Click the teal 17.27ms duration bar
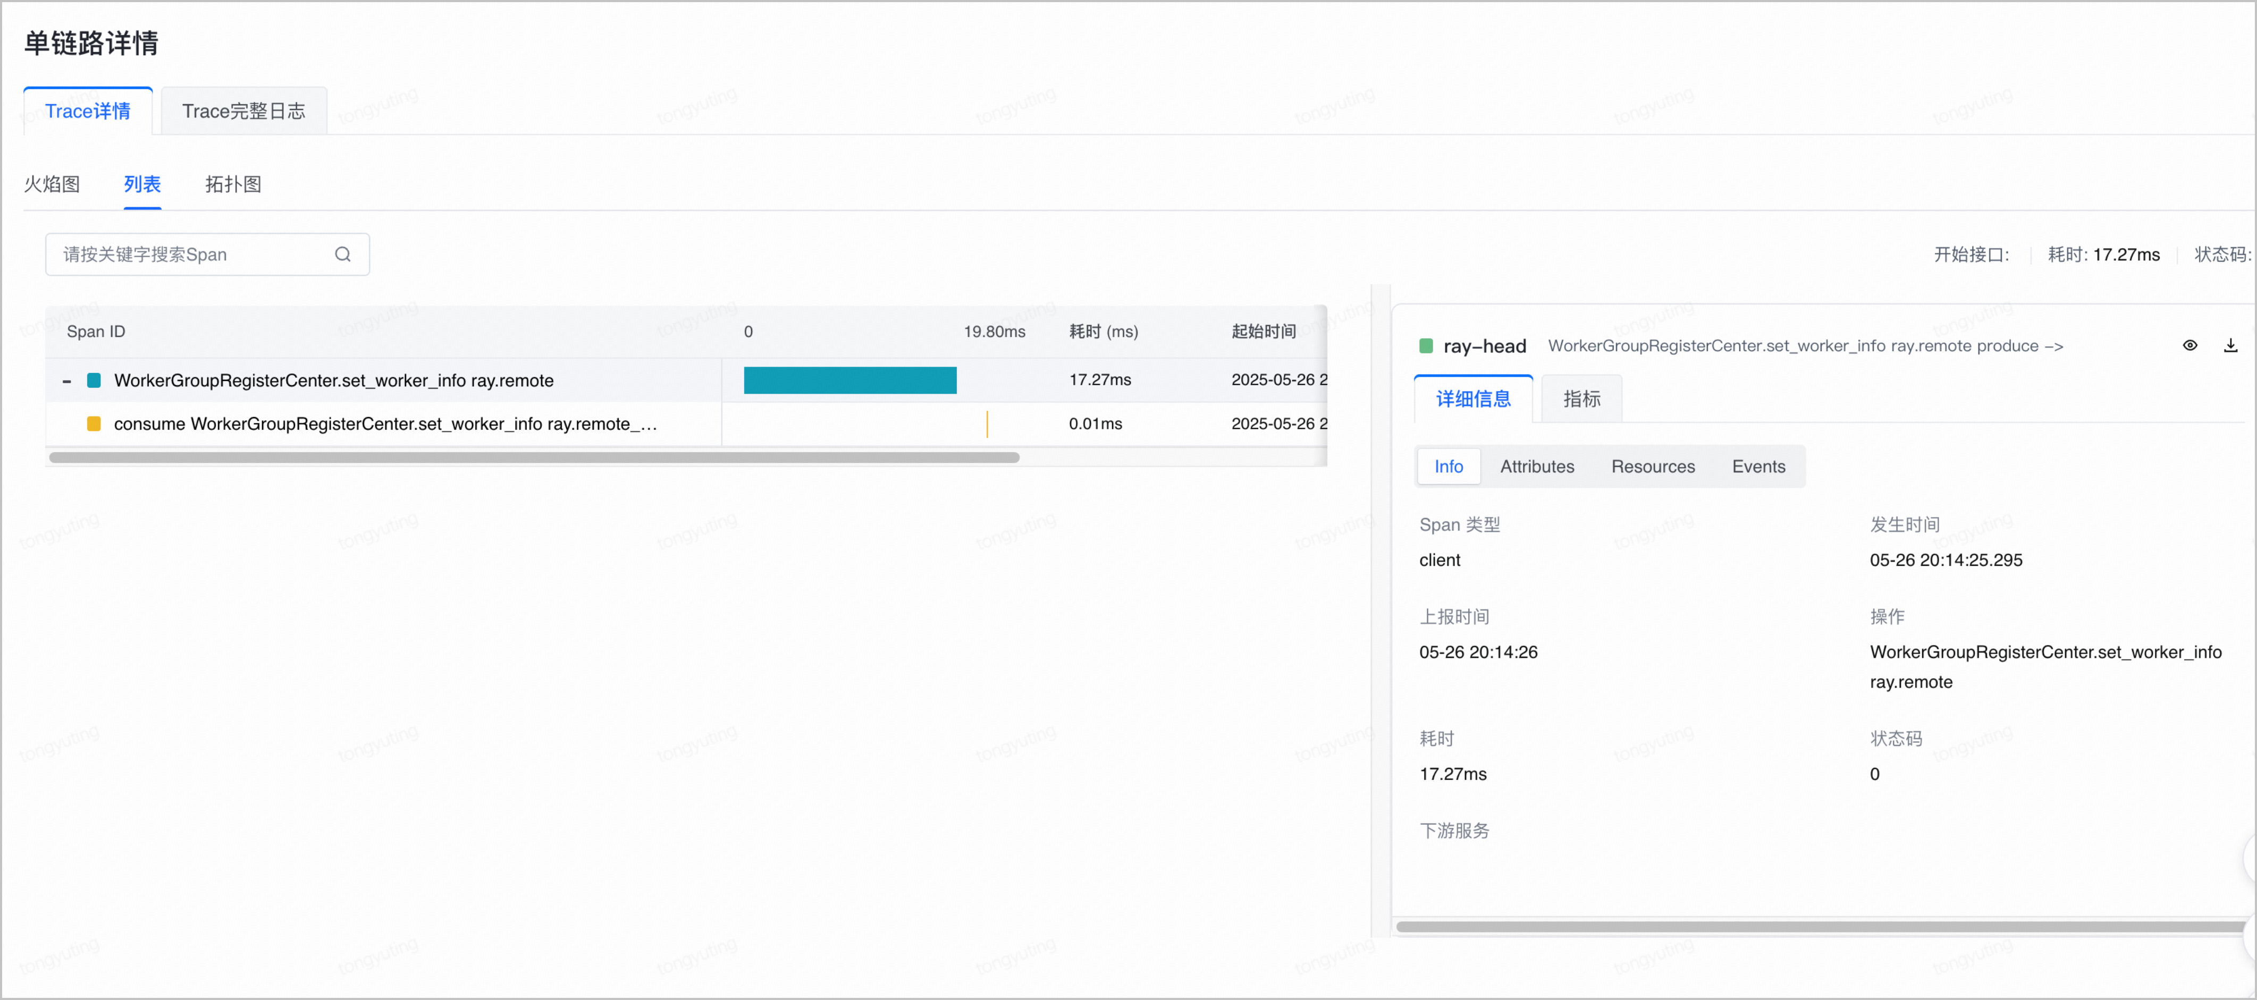2257x1000 pixels. (x=850, y=380)
